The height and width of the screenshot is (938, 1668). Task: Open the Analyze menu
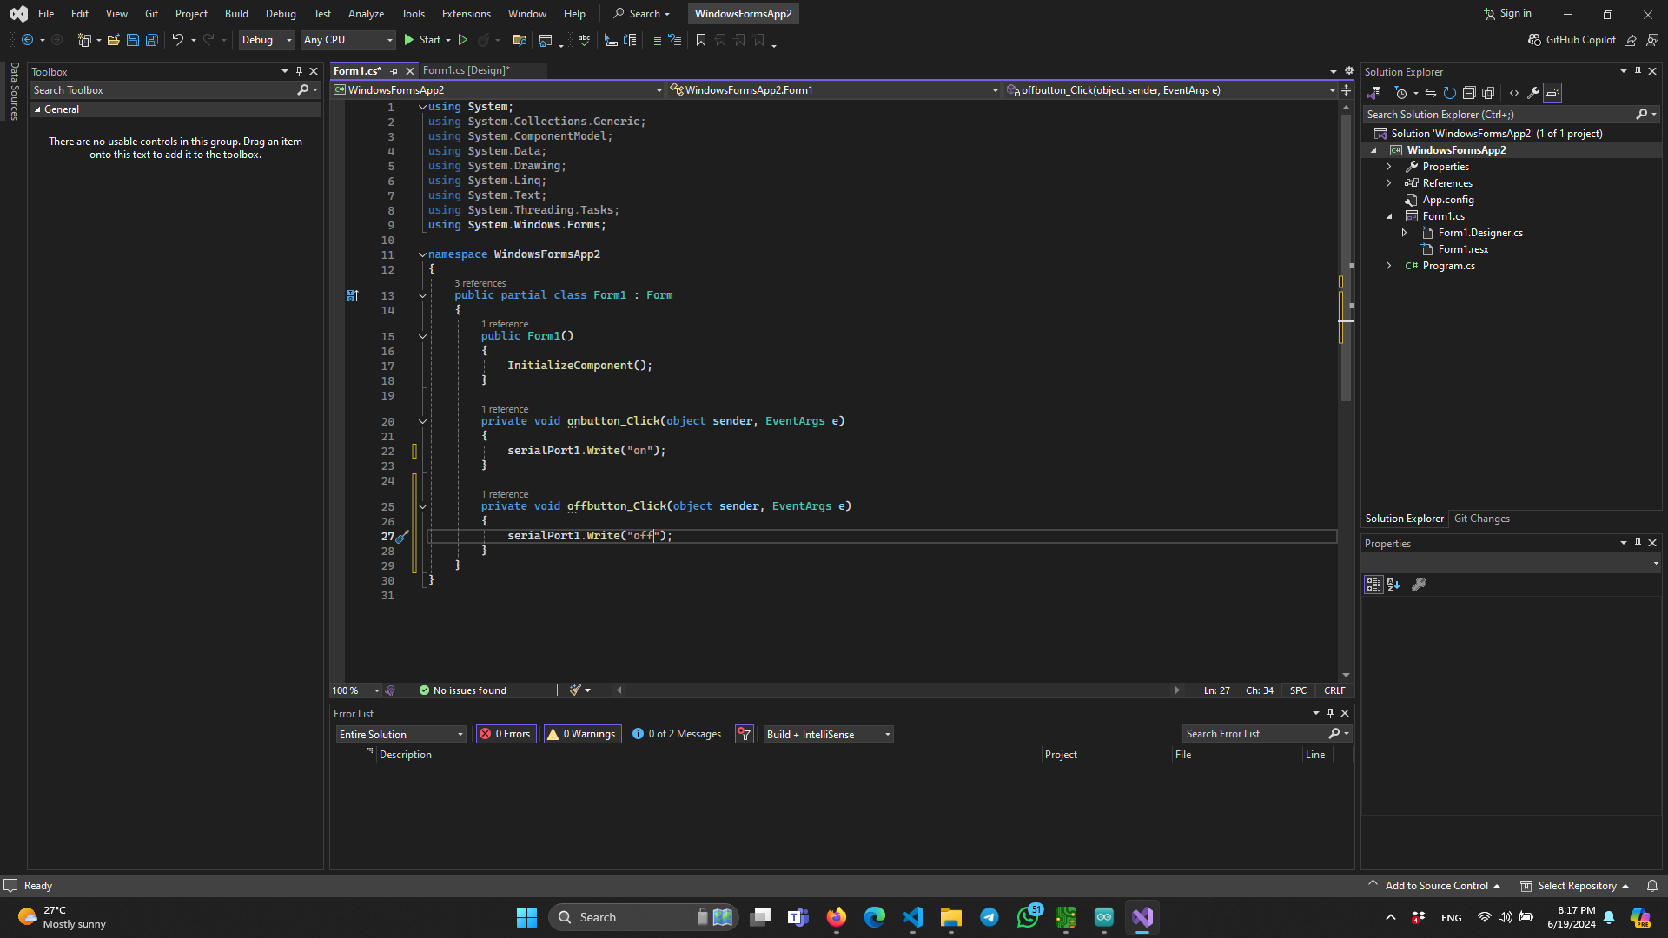[366, 14]
